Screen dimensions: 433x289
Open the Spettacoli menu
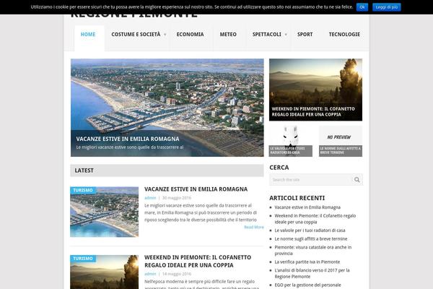(266, 35)
